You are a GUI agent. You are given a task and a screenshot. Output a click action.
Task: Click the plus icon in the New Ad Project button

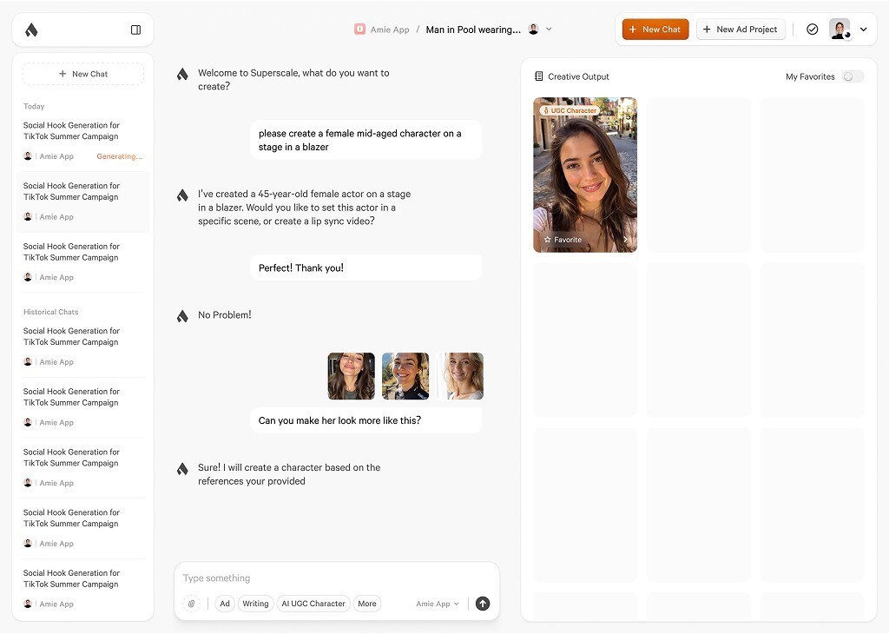[707, 29]
